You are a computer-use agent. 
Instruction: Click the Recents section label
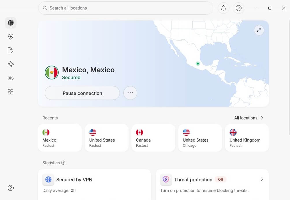click(50, 118)
